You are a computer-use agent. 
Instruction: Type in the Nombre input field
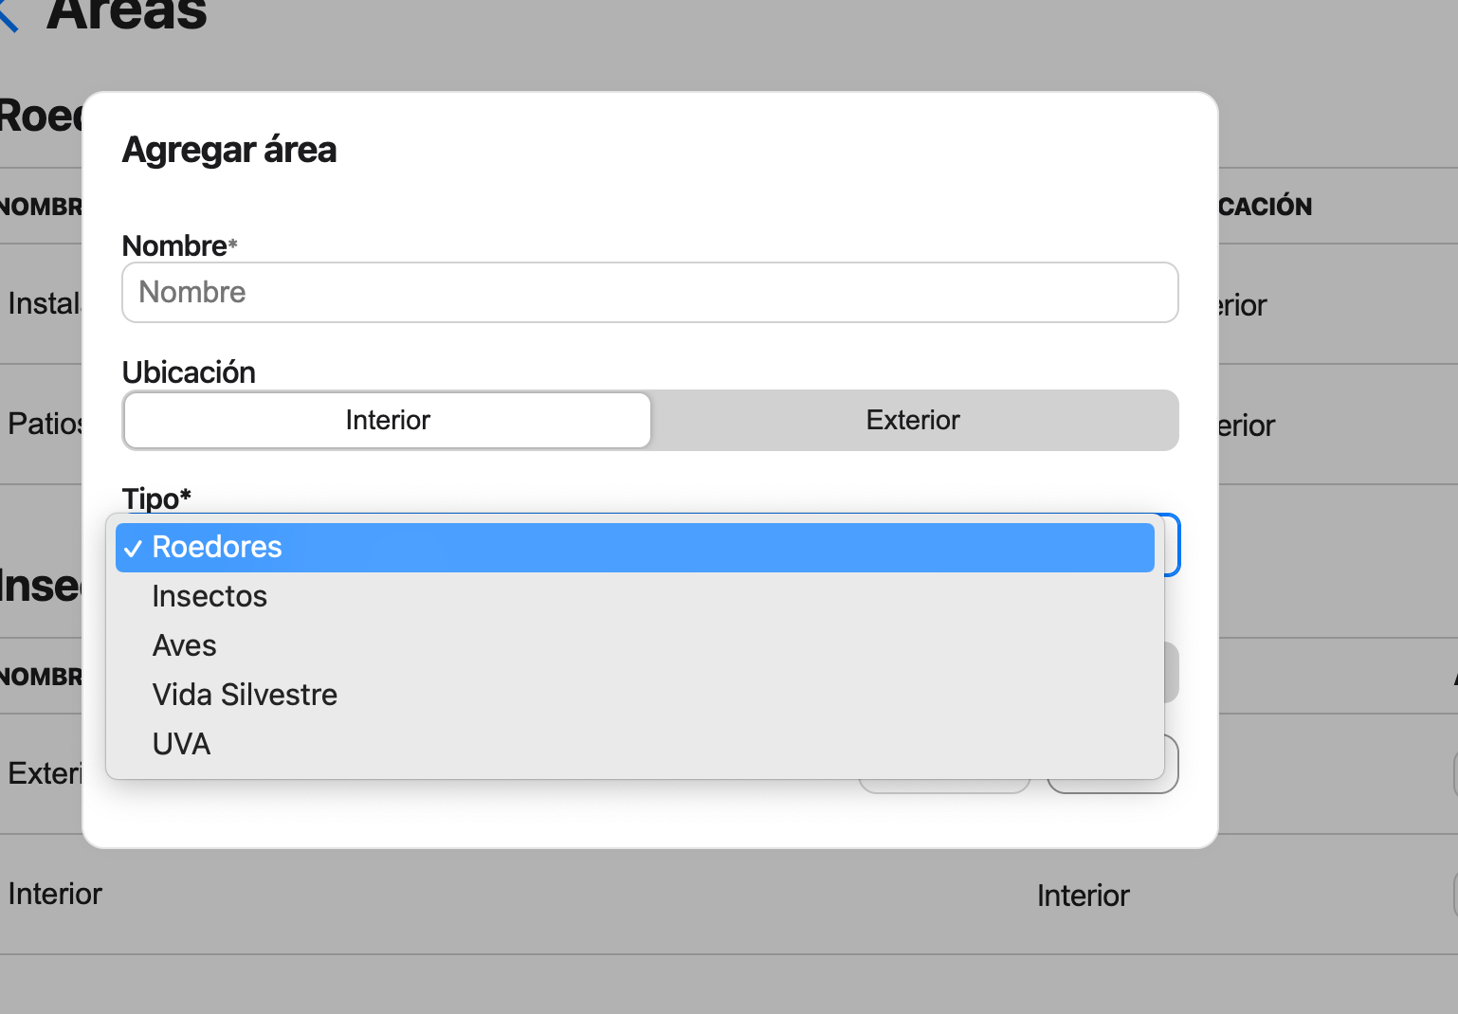coord(649,292)
